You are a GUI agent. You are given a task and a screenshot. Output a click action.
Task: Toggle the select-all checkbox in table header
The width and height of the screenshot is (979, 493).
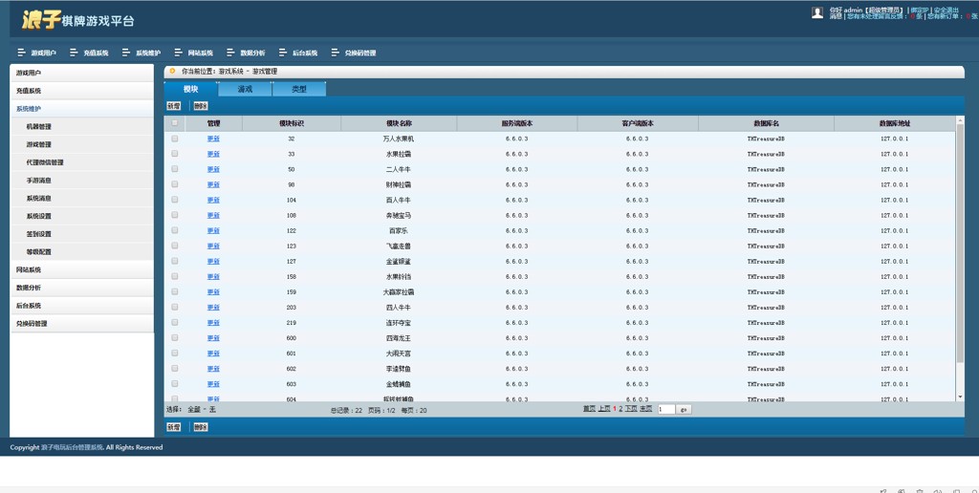point(174,123)
